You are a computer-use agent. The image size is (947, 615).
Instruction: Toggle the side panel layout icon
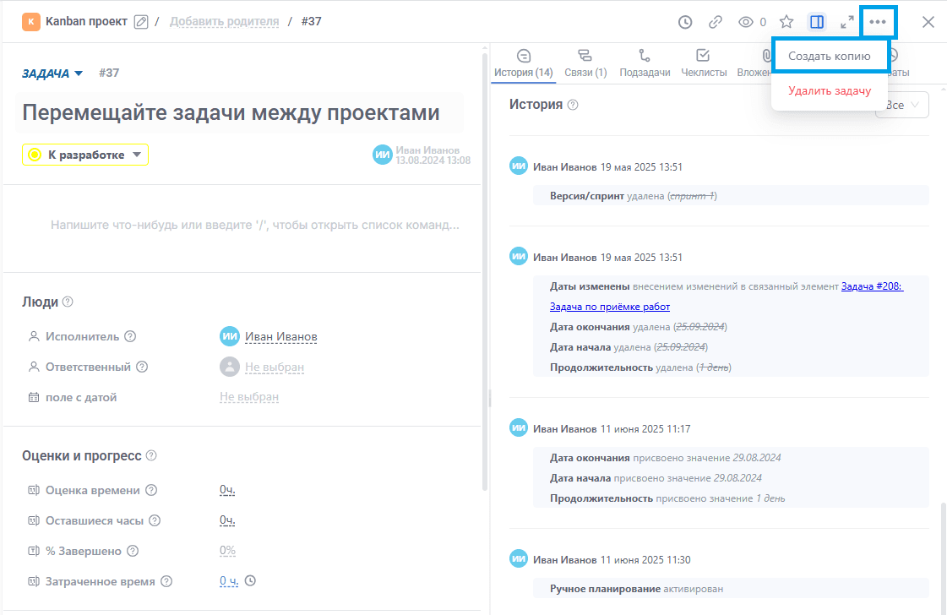[817, 22]
